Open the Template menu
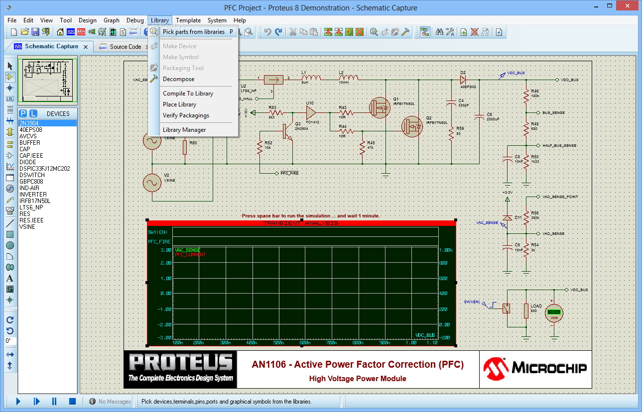Image resolution: width=642 pixels, height=412 pixels. (x=188, y=20)
